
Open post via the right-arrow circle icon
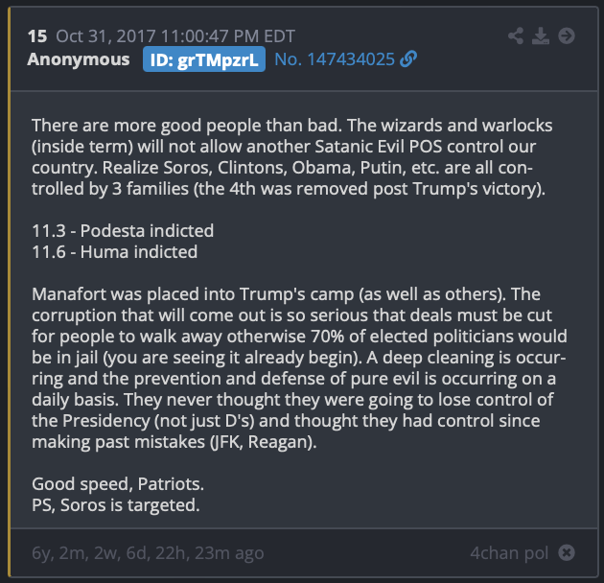pyautogui.click(x=567, y=35)
